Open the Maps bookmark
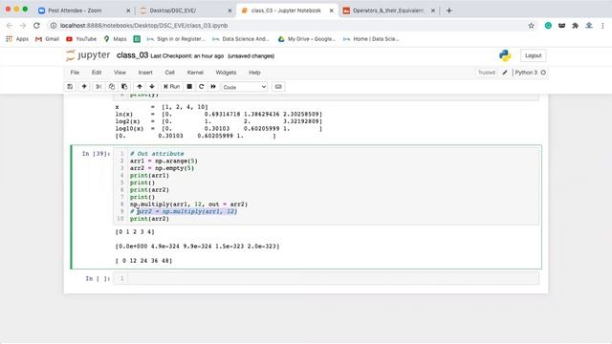Screen dimensions: 612x344 pos(115,39)
